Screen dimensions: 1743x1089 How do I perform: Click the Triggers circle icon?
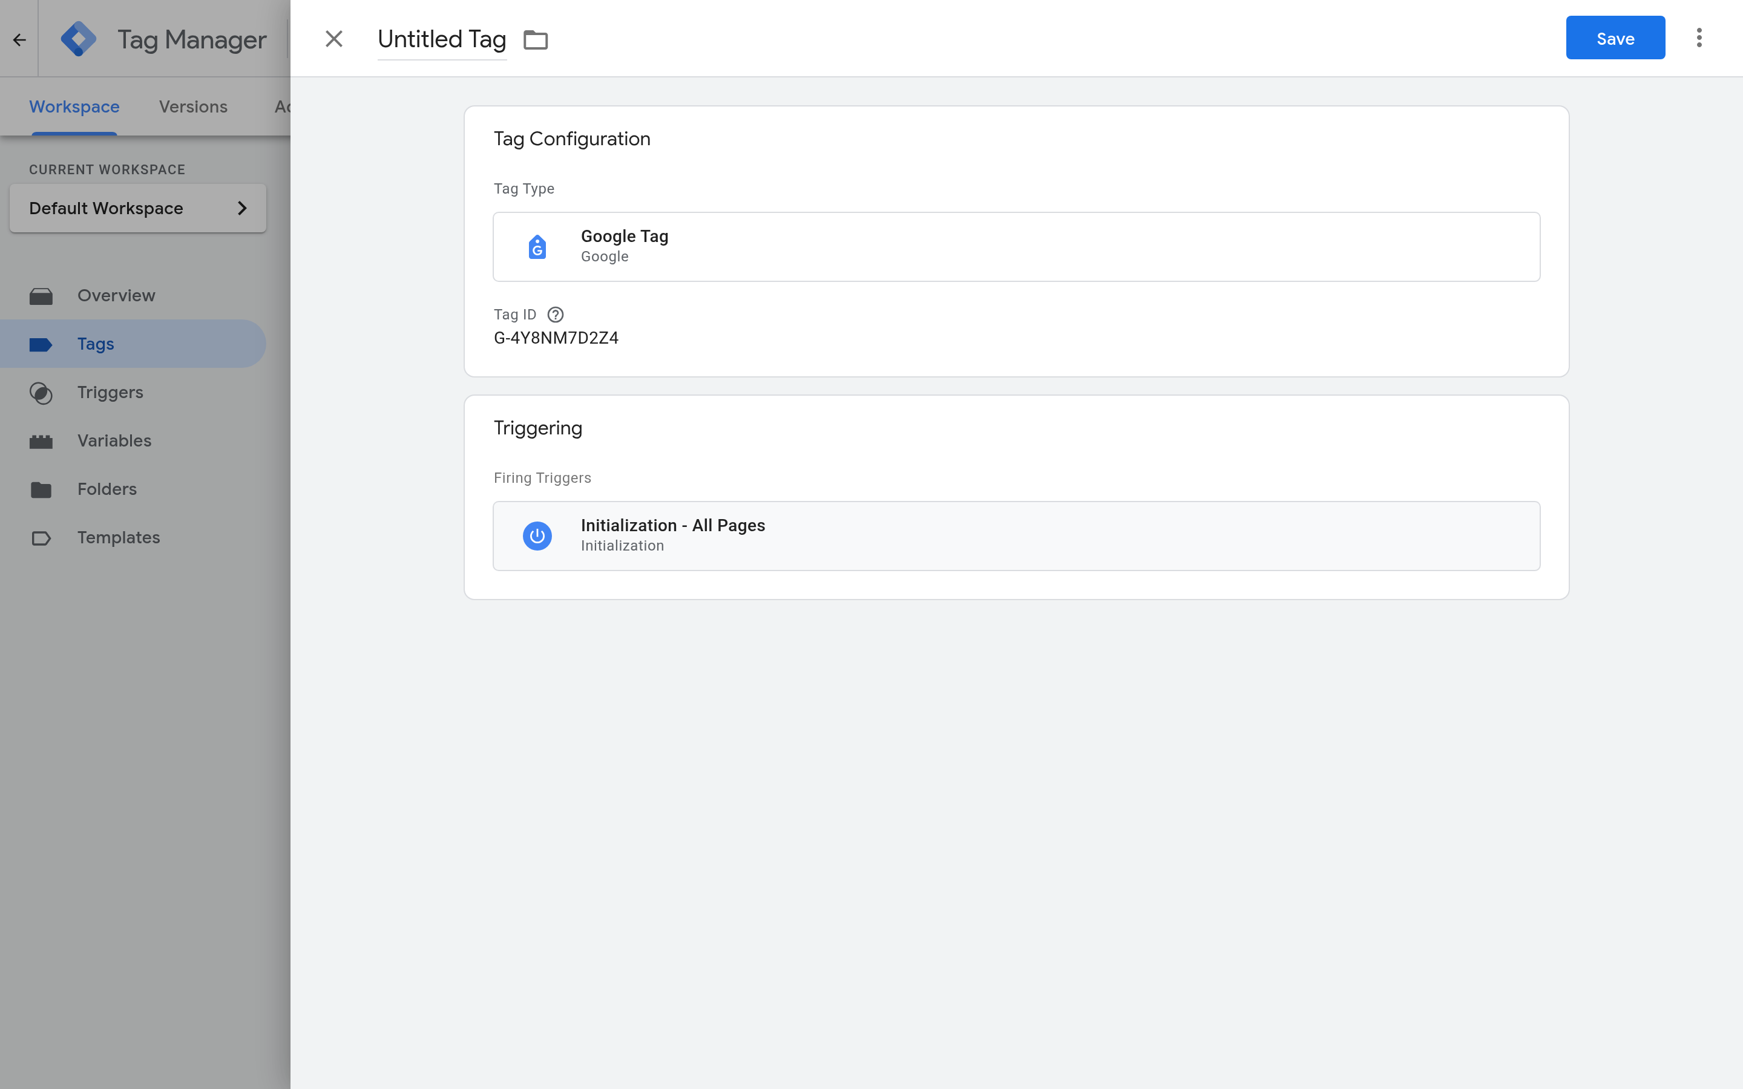coord(41,393)
